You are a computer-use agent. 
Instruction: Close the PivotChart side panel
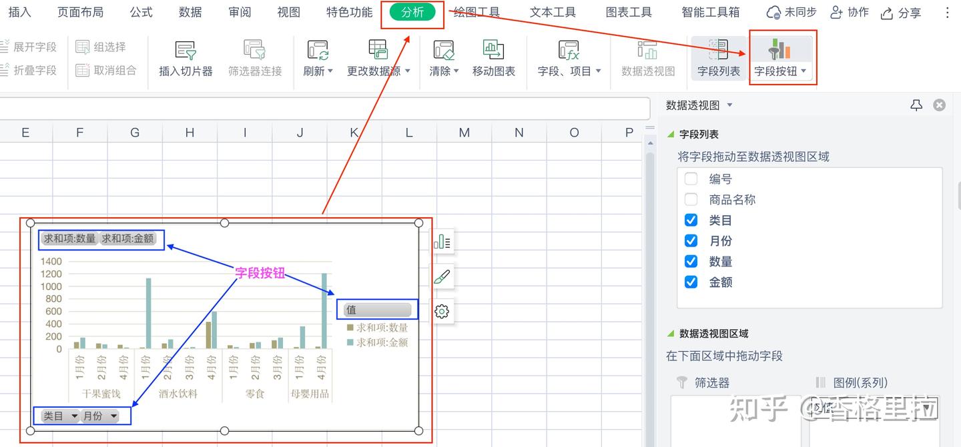[939, 105]
